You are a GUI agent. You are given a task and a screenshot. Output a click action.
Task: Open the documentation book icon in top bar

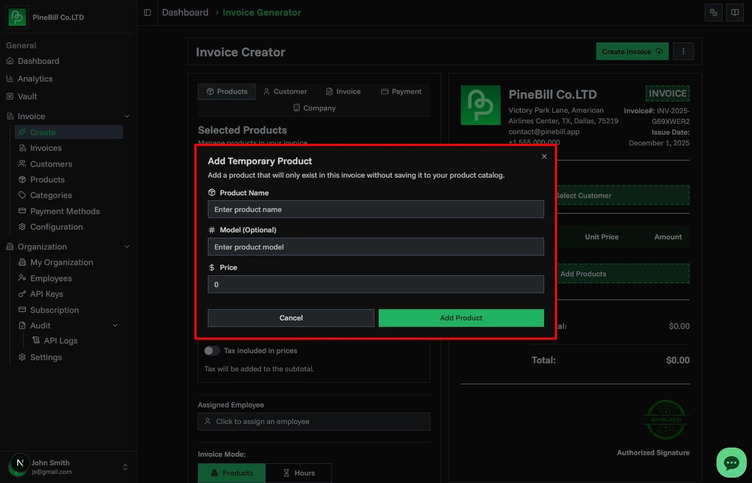(735, 12)
